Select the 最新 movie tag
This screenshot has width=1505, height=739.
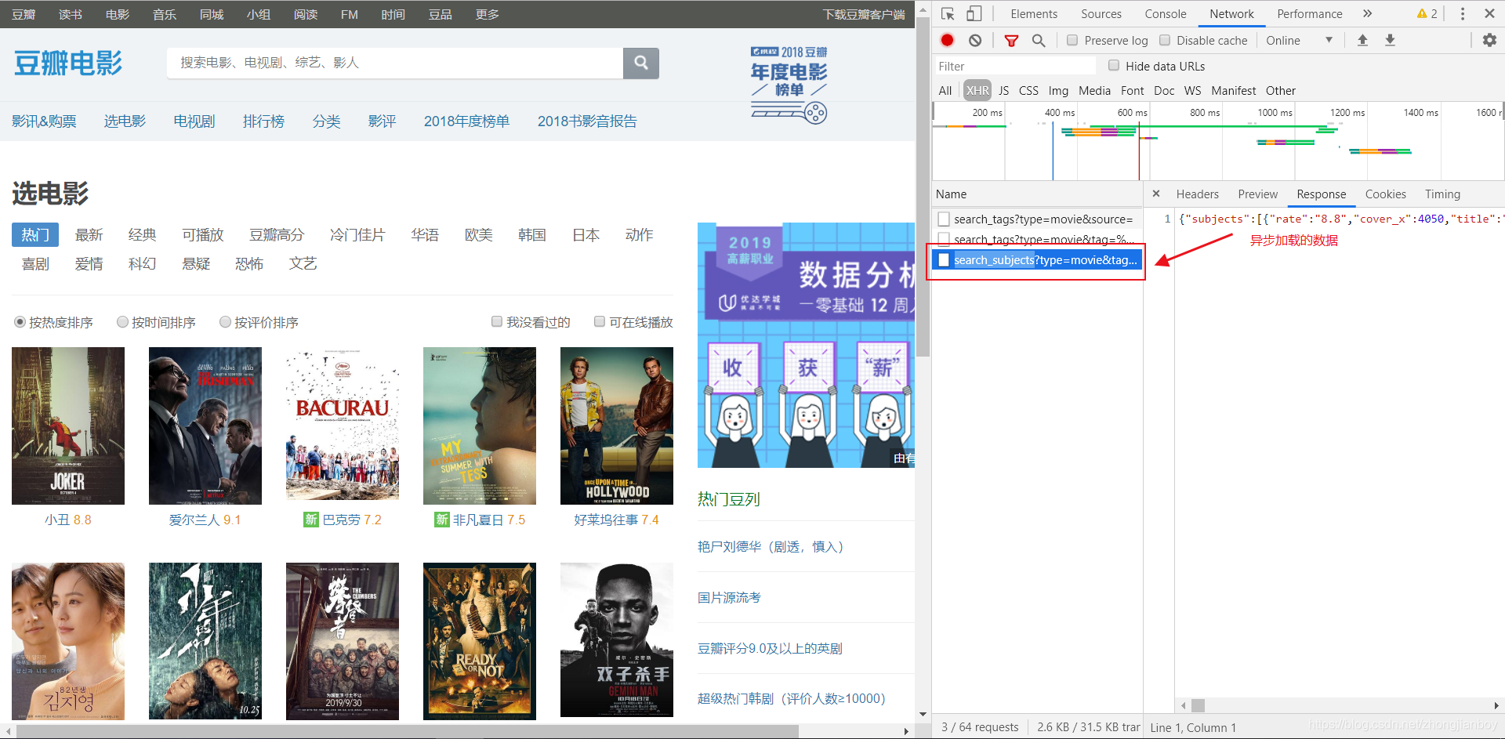[89, 235]
